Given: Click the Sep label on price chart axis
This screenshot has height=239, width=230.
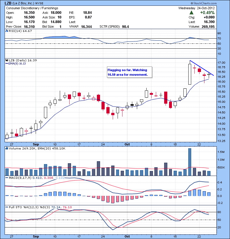Looking at the screenshot, I should click(36, 144).
